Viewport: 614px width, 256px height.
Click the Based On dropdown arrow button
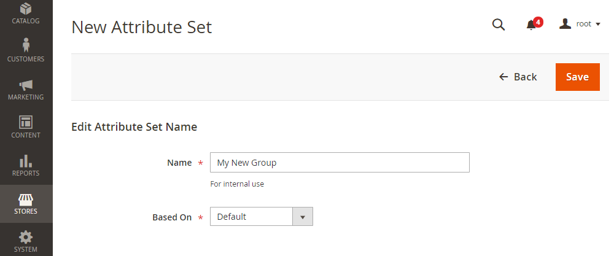pos(303,217)
